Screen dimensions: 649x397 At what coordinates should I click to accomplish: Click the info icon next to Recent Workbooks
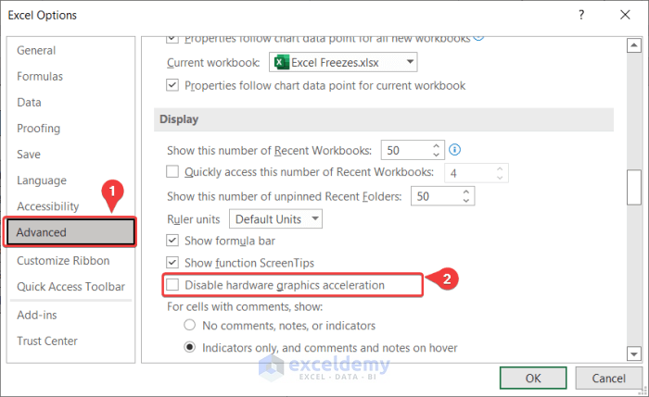pos(454,150)
